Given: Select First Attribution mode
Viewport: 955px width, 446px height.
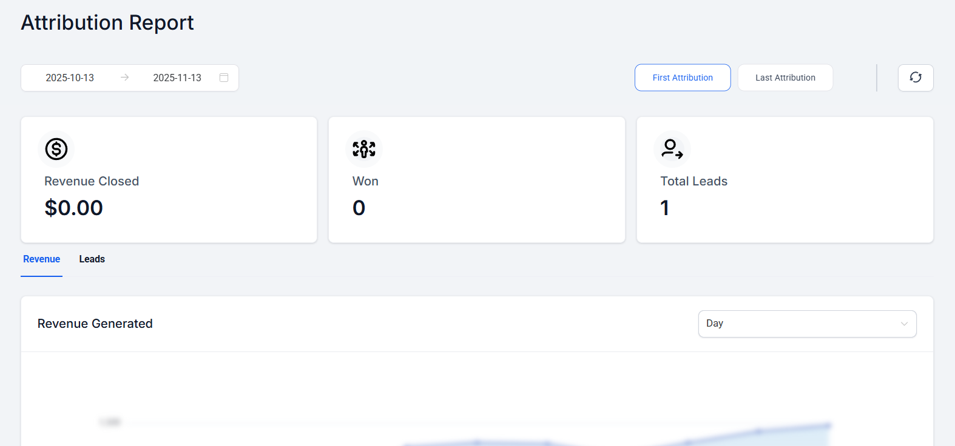Looking at the screenshot, I should click(x=683, y=78).
